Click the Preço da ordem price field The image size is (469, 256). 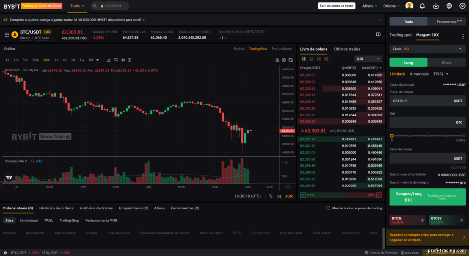click(427, 101)
